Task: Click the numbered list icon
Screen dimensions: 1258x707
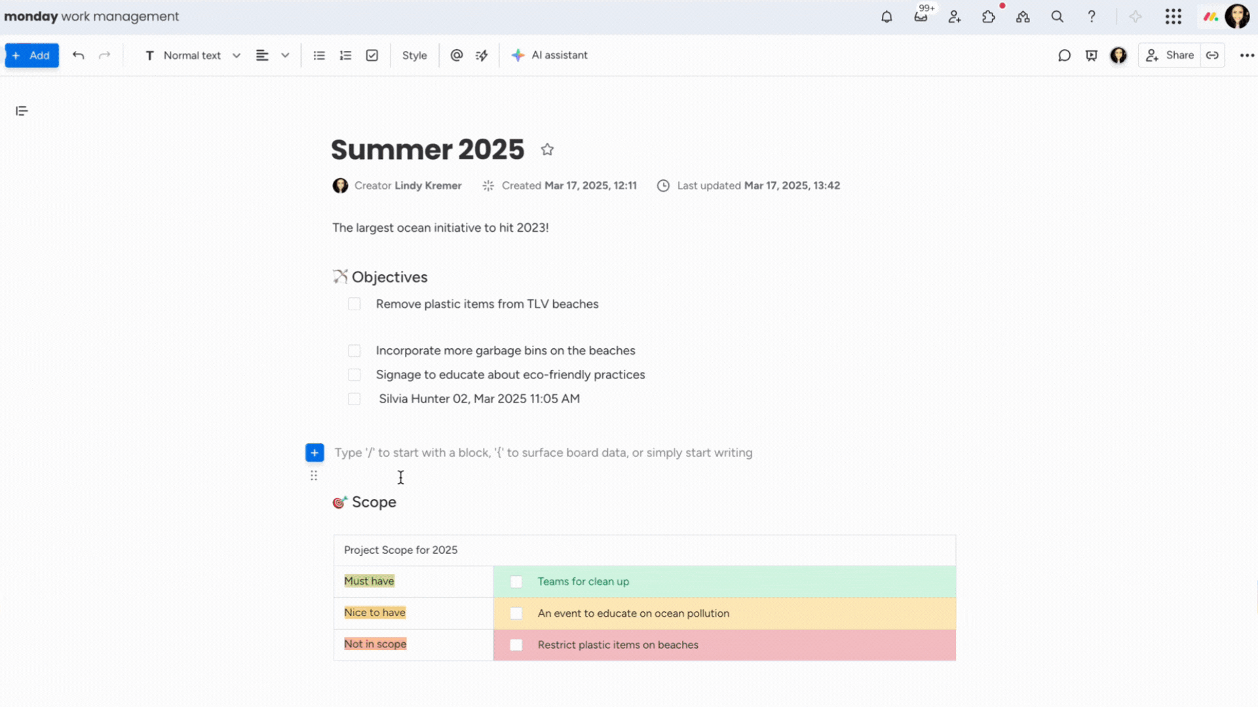Action: [x=345, y=55]
